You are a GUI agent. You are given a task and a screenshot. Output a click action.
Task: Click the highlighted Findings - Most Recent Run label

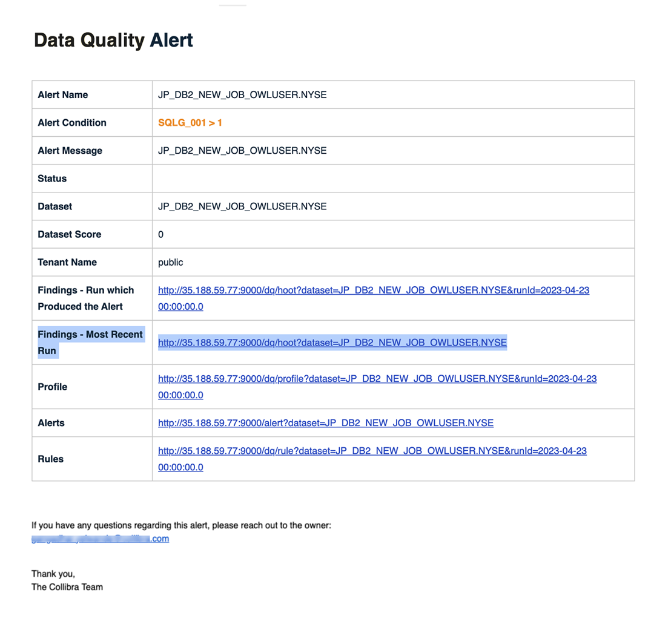coord(90,343)
